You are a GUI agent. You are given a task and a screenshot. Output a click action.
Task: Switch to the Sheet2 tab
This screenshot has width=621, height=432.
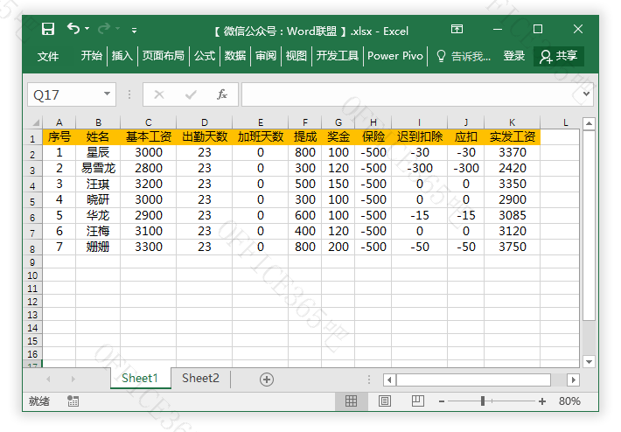[x=200, y=378]
